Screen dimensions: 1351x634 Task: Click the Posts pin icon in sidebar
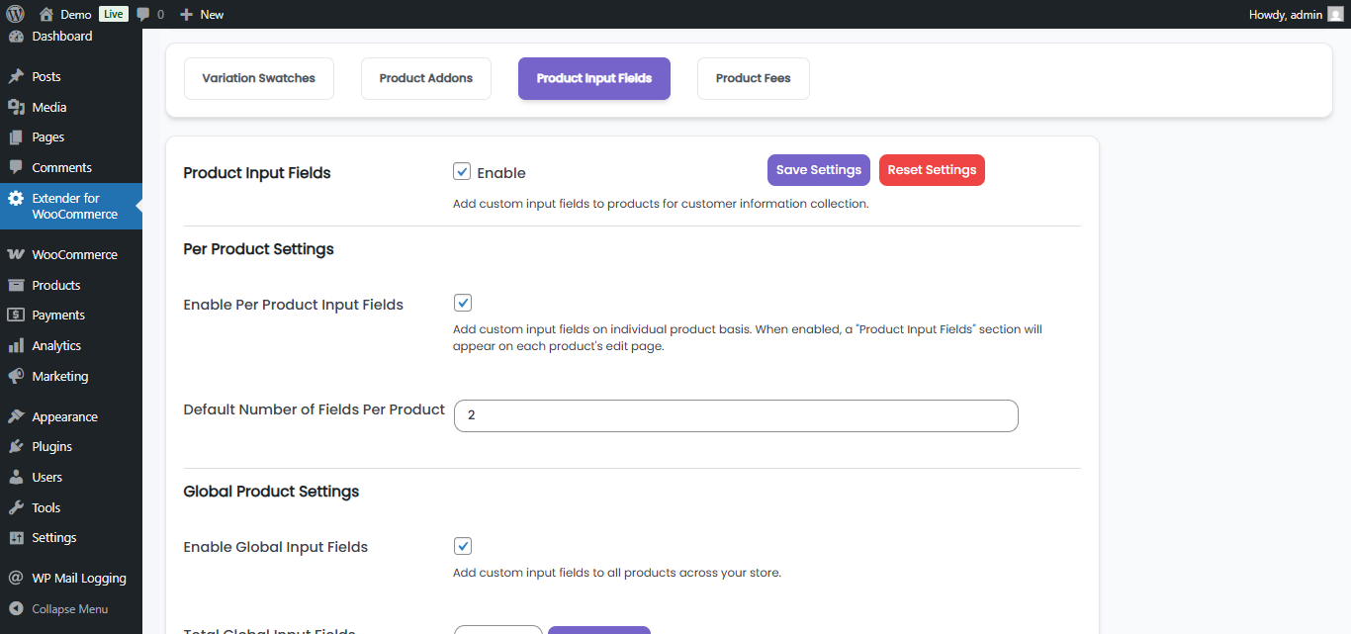coord(16,76)
